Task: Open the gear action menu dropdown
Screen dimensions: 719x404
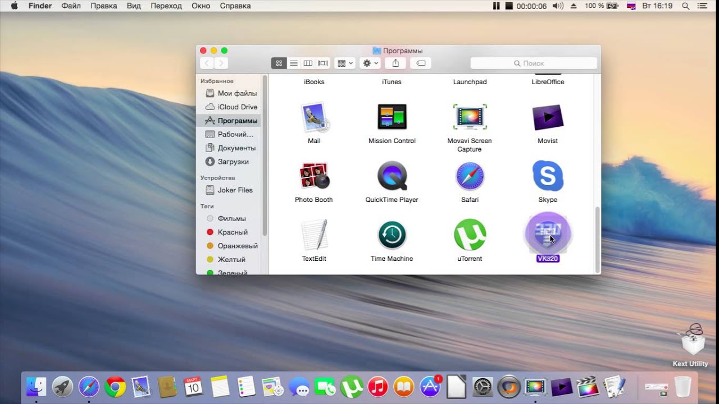Action: coord(371,63)
